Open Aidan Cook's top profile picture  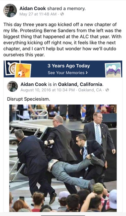(x=10, y=10)
